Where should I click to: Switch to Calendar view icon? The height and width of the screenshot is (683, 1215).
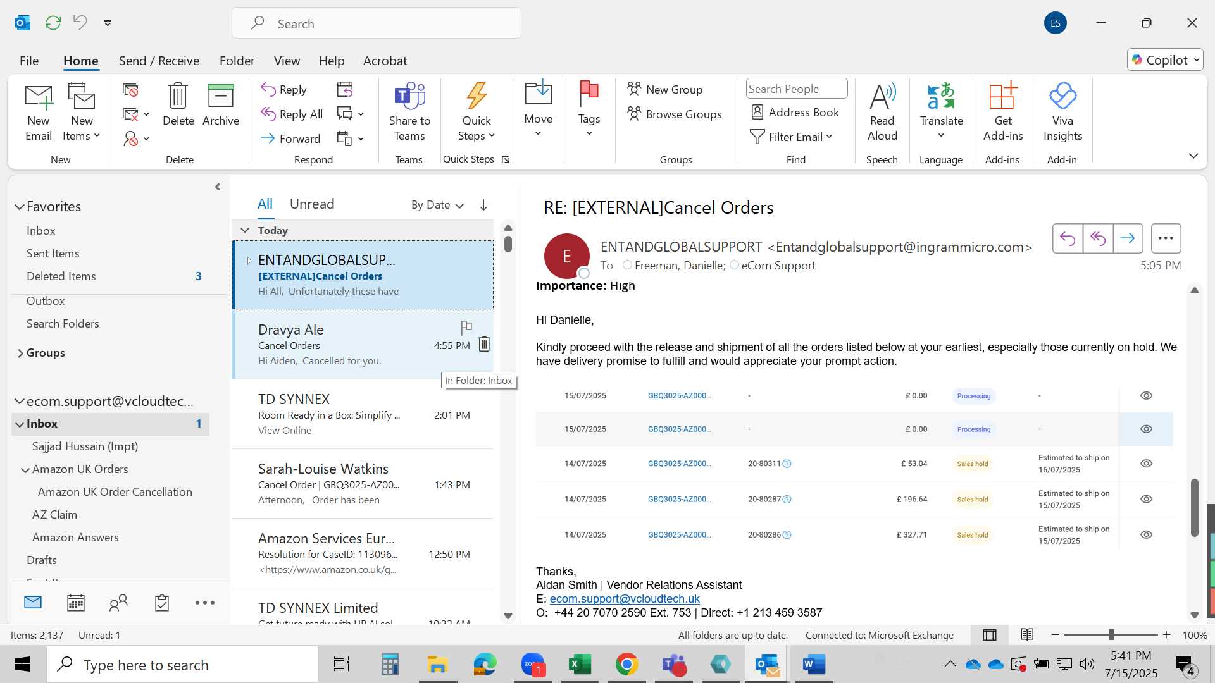click(x=76, y=603)
